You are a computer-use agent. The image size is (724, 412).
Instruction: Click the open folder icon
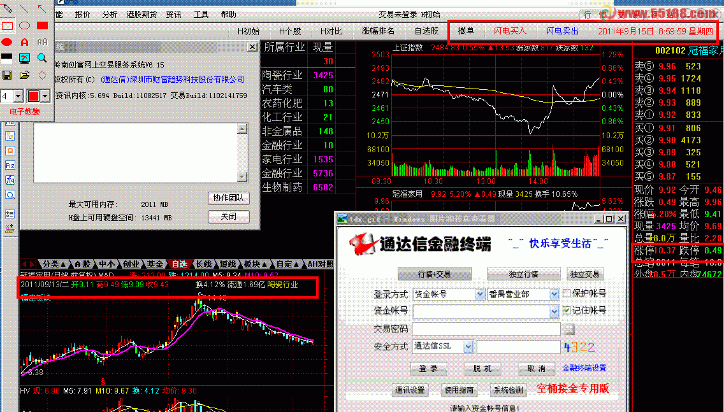pyautogui.click(x=24, y=75)
